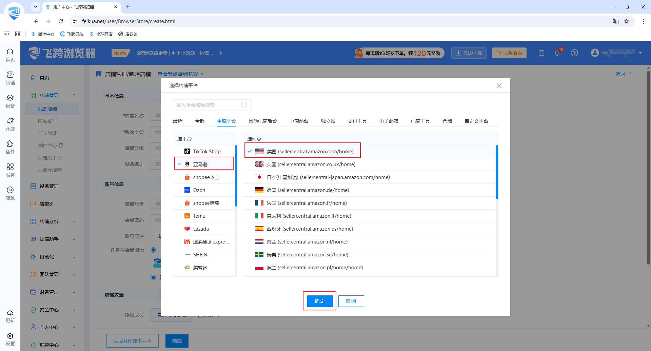
Task: Choose 亚马逊 platform
Action: tap(204, 164)
